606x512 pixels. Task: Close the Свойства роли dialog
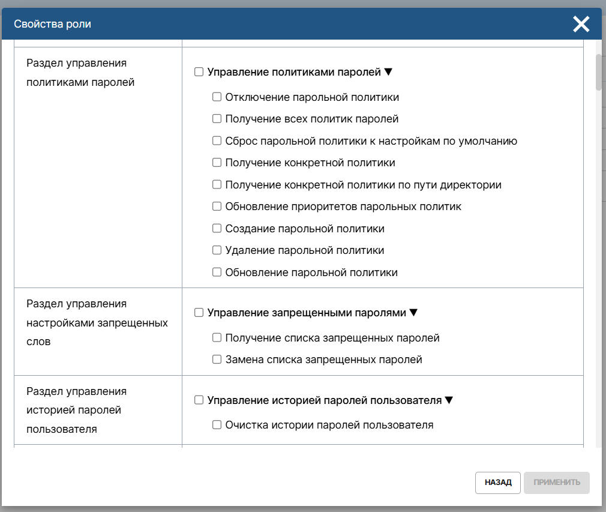tap(581, 24)
